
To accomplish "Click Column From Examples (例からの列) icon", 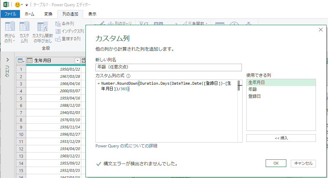I will [10, 28].
